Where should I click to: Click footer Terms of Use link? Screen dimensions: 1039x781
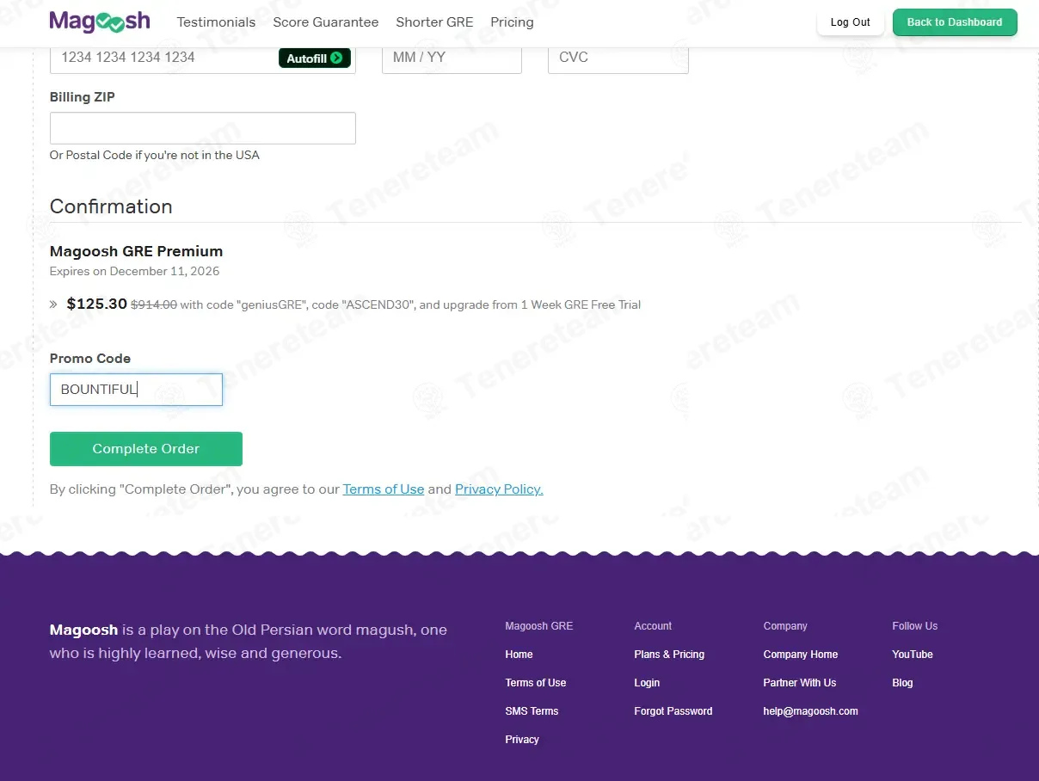pos(536,683)
